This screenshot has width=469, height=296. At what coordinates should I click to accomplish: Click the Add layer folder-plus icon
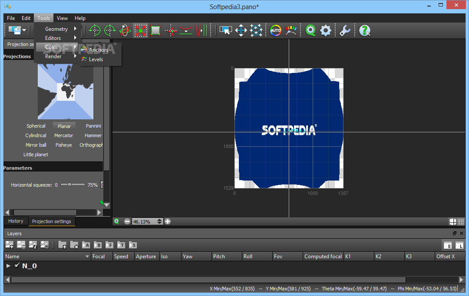click(x=62, y=245)
